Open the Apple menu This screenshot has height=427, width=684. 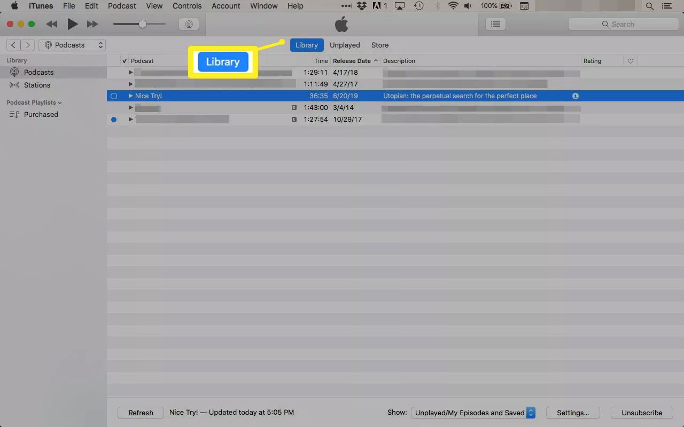[x=14, y=6]
